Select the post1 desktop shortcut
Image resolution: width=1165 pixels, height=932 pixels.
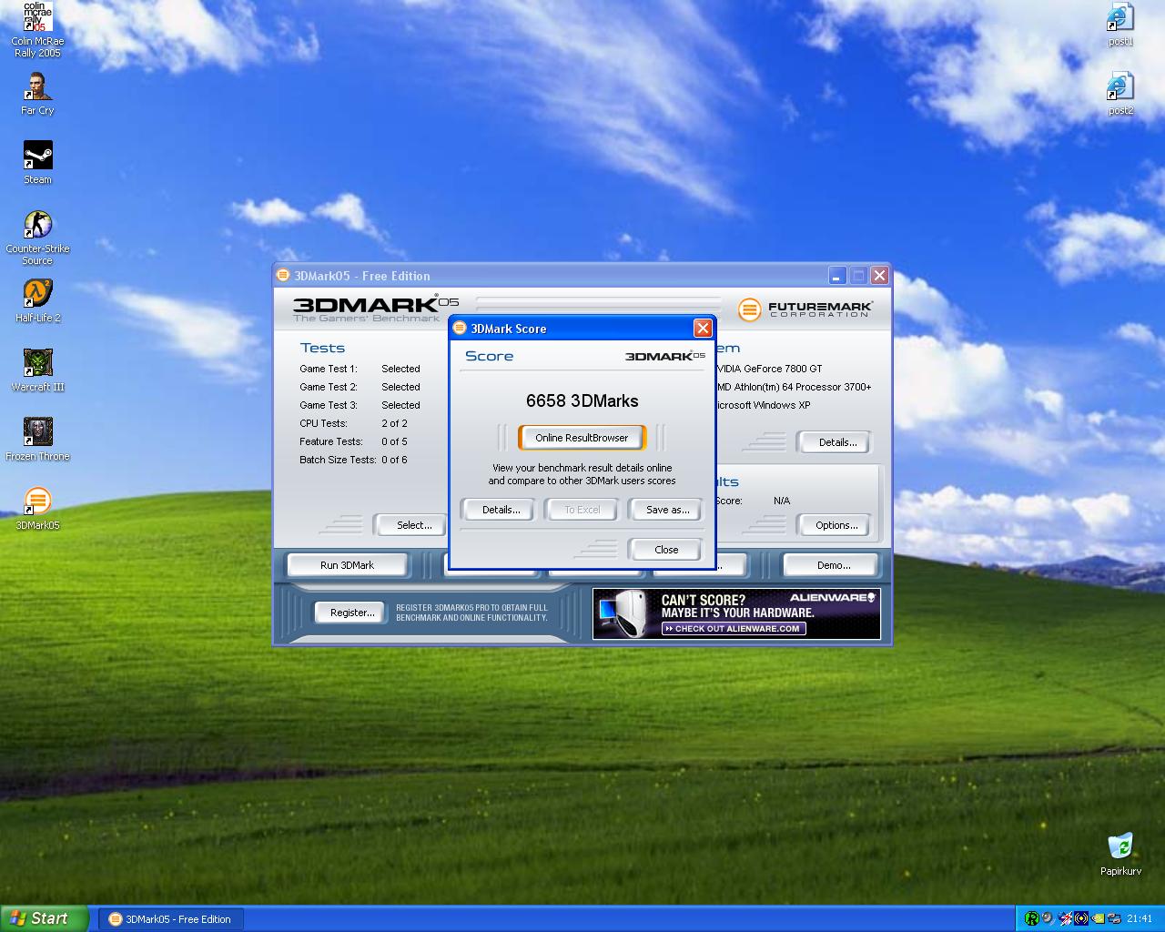point(1120,25)
